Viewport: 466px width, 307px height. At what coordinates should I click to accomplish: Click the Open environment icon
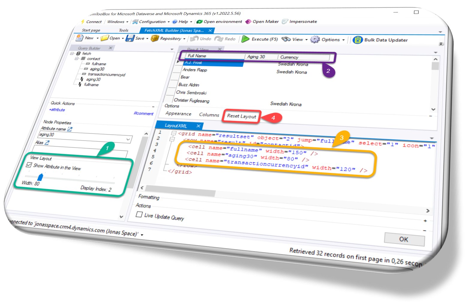(199, 22)
